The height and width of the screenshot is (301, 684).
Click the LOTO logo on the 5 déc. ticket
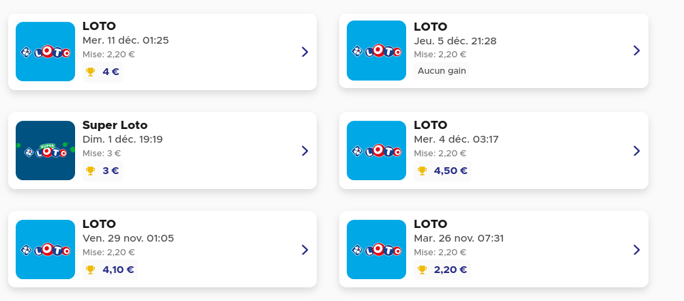[376, 51]
